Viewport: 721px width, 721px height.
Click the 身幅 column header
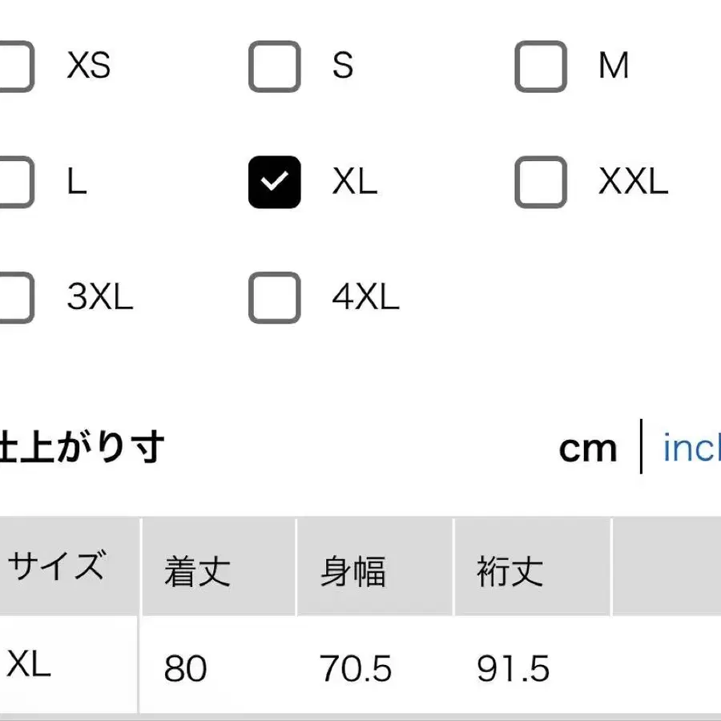(x=353, y=572)
